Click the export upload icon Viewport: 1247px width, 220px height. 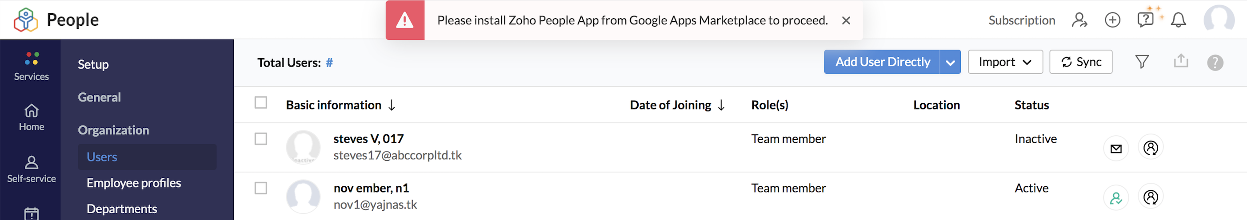(1181, 61)
